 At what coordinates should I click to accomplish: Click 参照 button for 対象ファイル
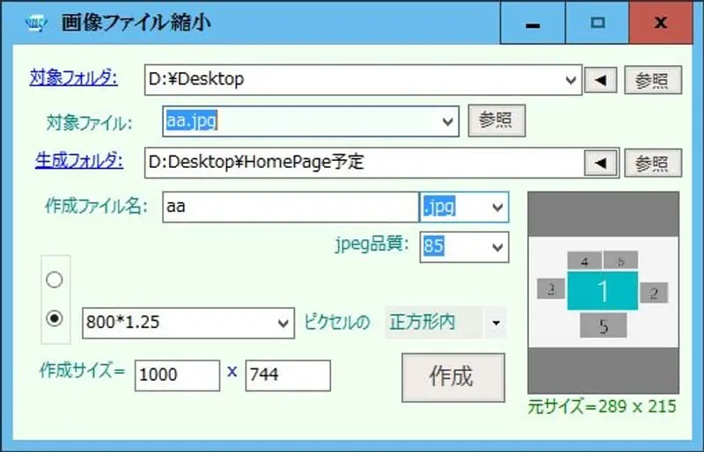(x=496, y=120)
